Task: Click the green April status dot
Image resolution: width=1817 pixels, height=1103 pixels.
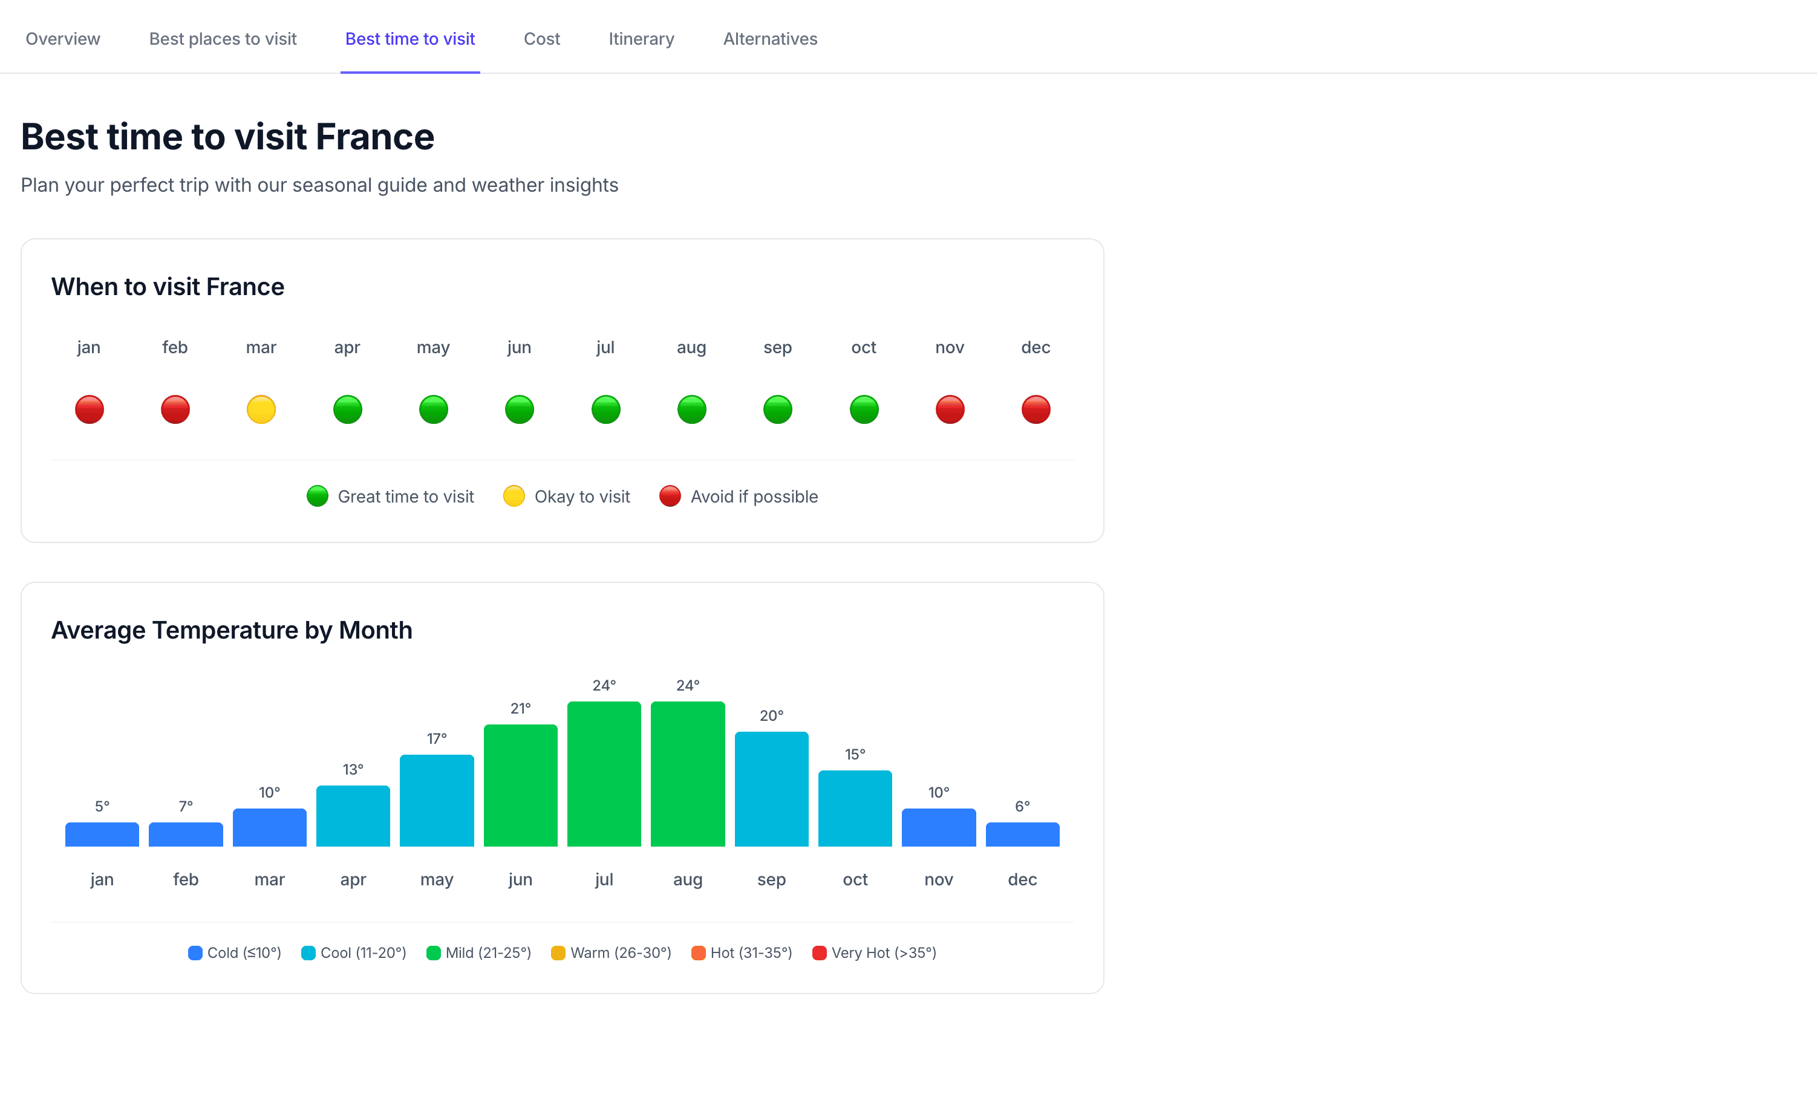Action: tap(347, 409)
